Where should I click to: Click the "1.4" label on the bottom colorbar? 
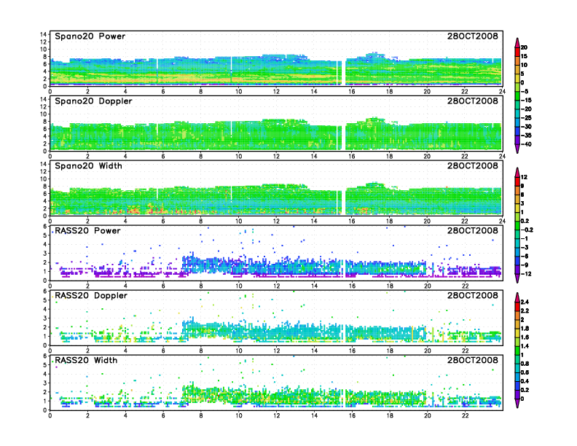tap(525, 346)
